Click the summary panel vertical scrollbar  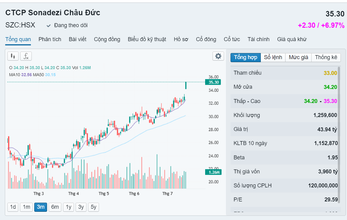339,128
